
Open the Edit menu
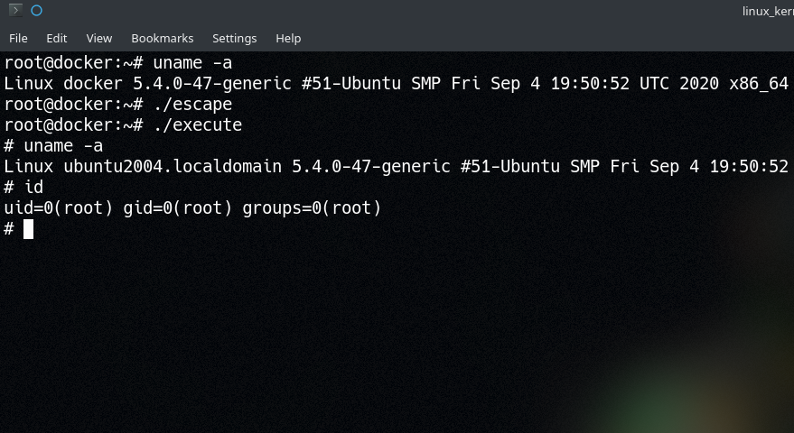pyautogui.click(x=57, y=38)
